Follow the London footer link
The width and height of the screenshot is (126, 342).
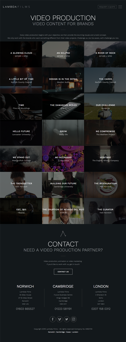[75, 332]
